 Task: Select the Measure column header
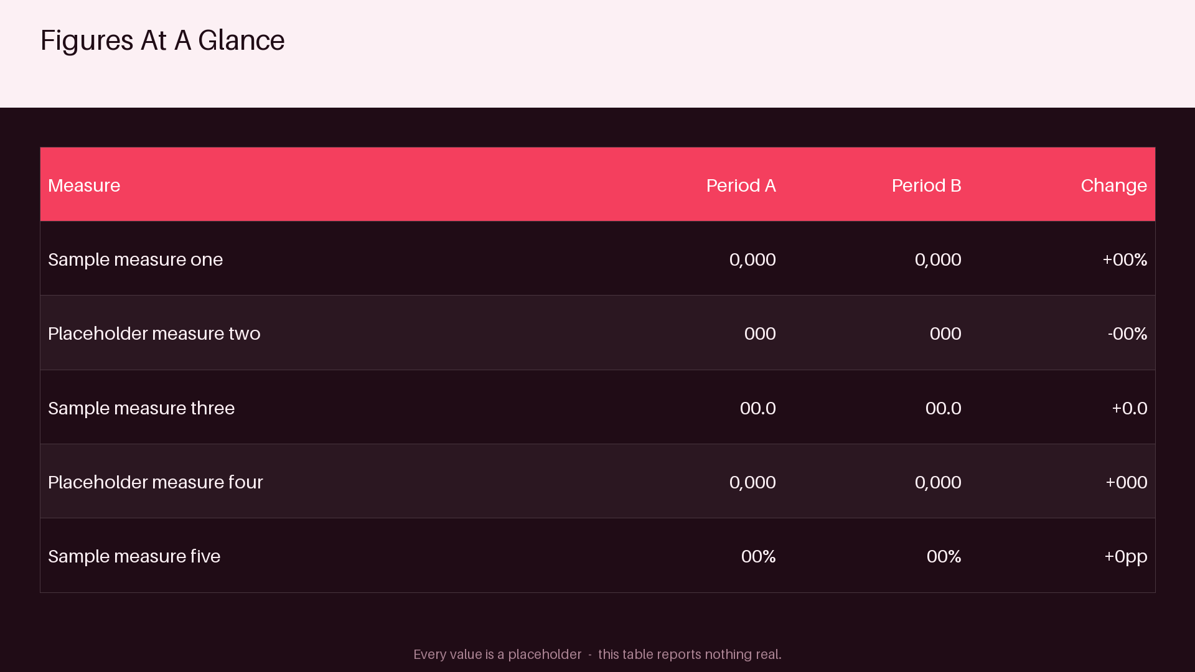click(x=84, y=185)
